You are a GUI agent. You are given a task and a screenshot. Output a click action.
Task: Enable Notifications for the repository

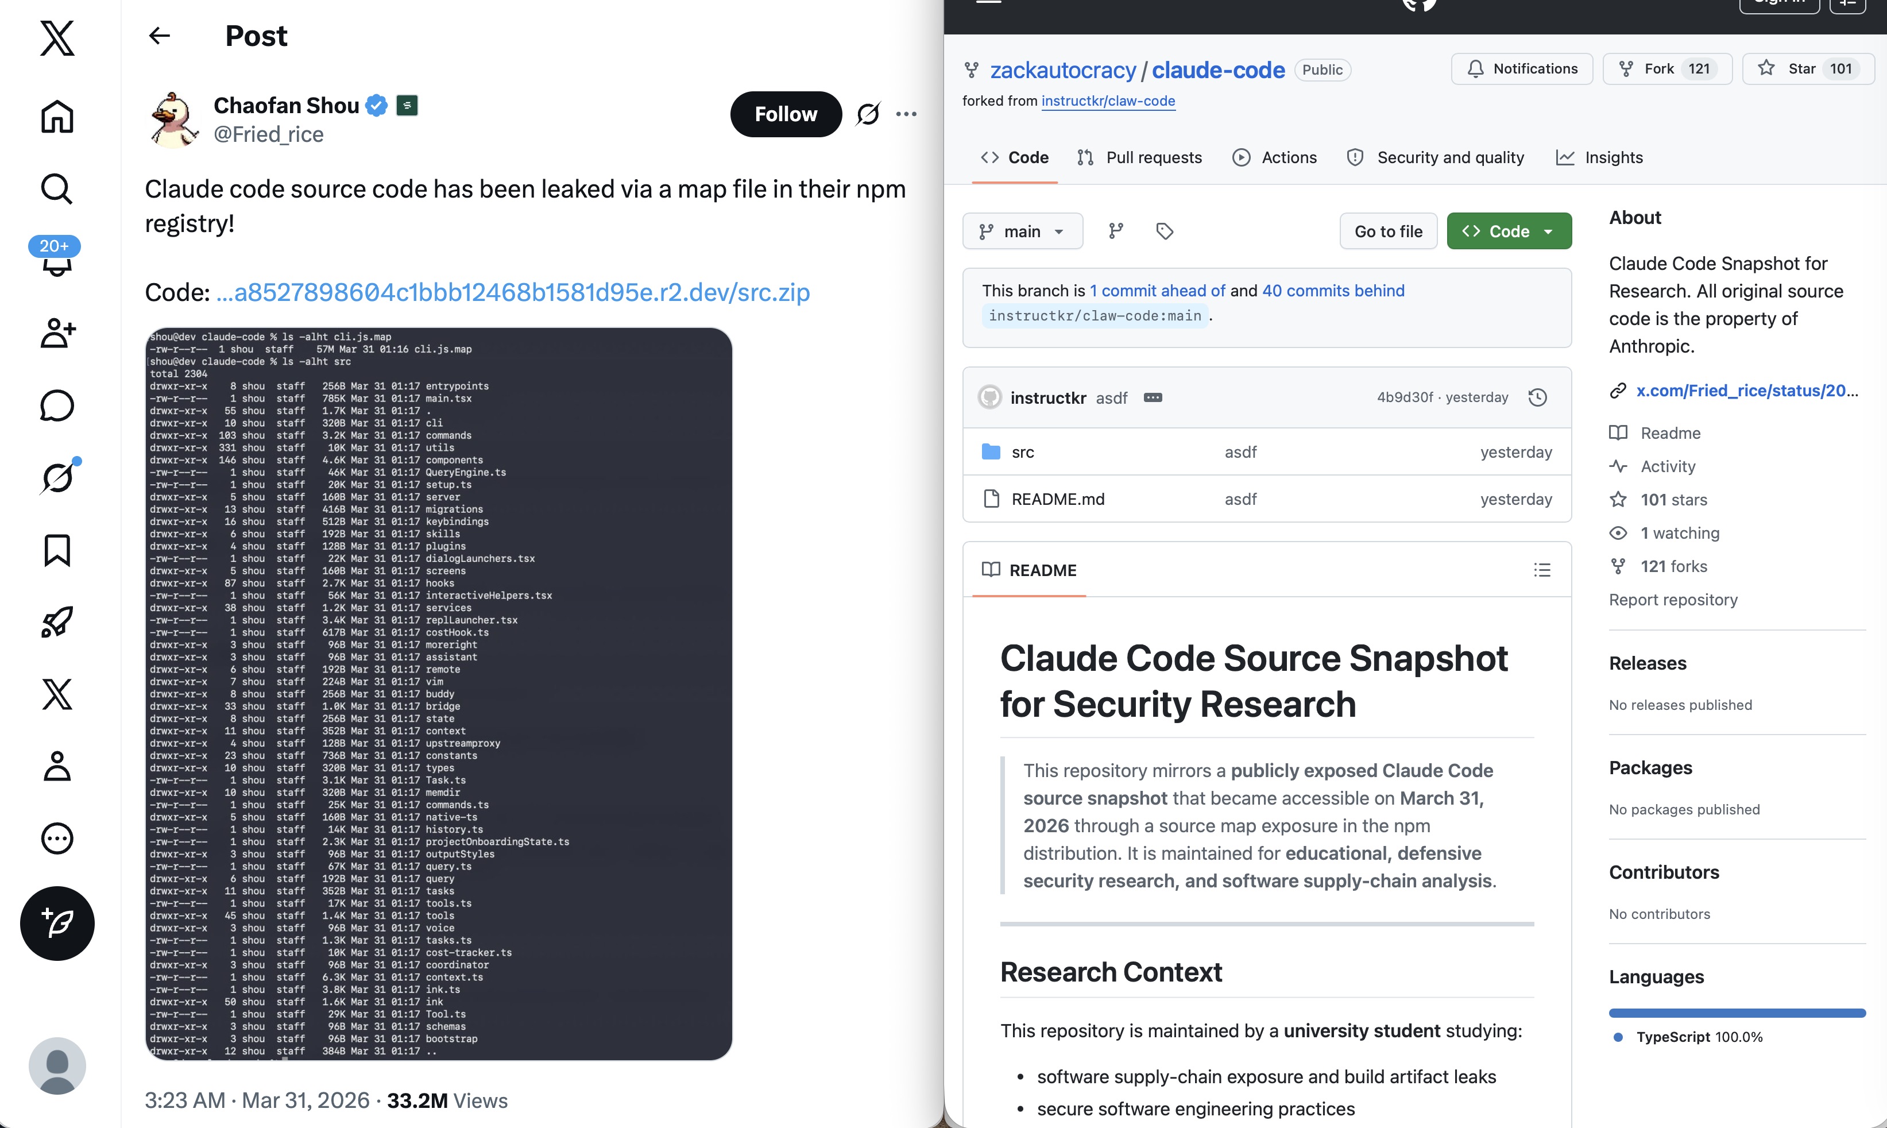click(x=1521, y=68)
